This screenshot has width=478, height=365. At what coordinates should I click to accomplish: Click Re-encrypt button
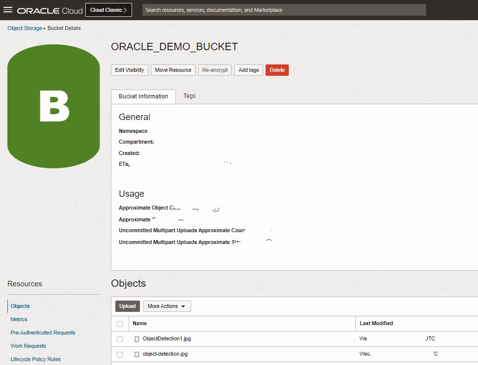[x=215, y=70]
